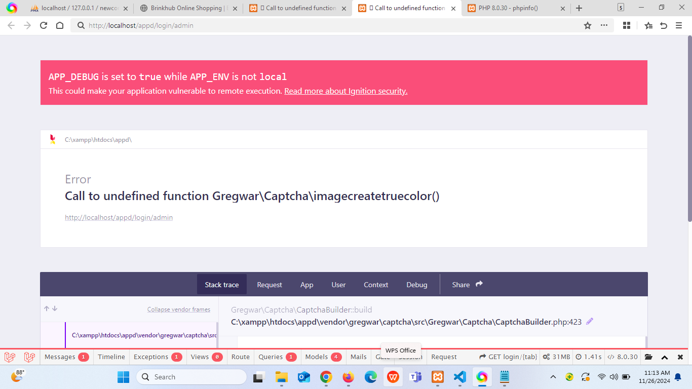Image resolution: width=692 pixels, height=389 pixels.
Task: Open the Context tab in the error panel
Action: point(376,285)
